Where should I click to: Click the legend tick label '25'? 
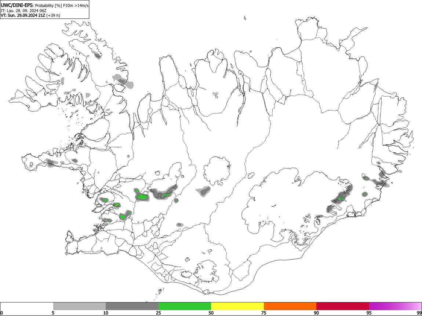(x=159, y=313)
